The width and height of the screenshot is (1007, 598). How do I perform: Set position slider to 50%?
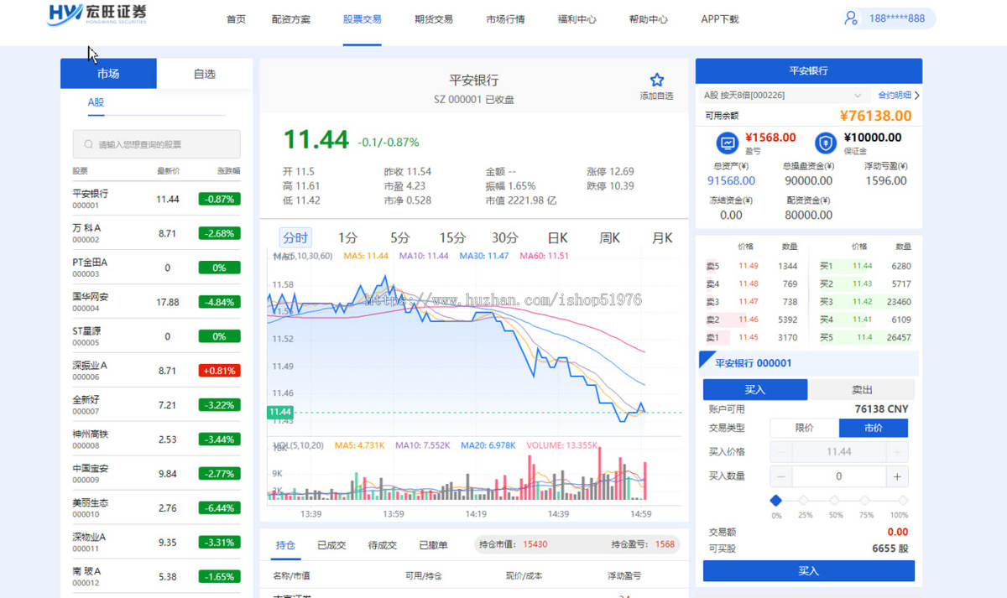(835, 501)
